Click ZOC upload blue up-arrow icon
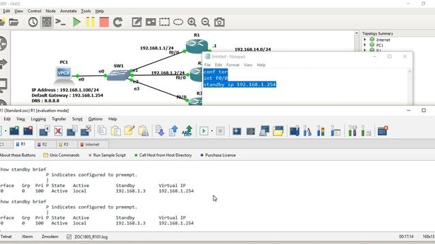435x244 pixels. [173, 131]
